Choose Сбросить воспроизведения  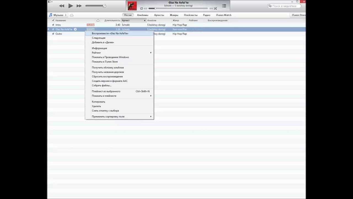pyautogui.click(x=119, y=77)
